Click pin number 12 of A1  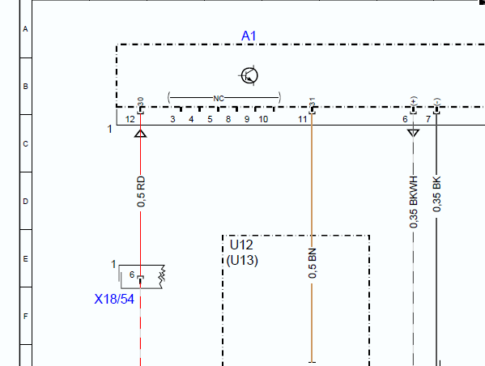(130, 119)
